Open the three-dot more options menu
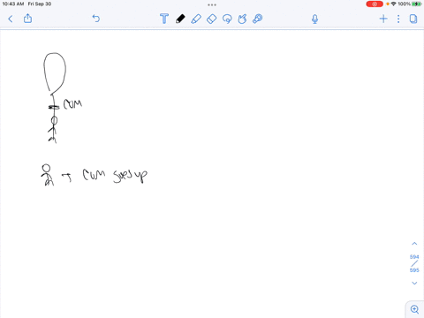This screenshot has width=424, height=318. tap(398, 19)
